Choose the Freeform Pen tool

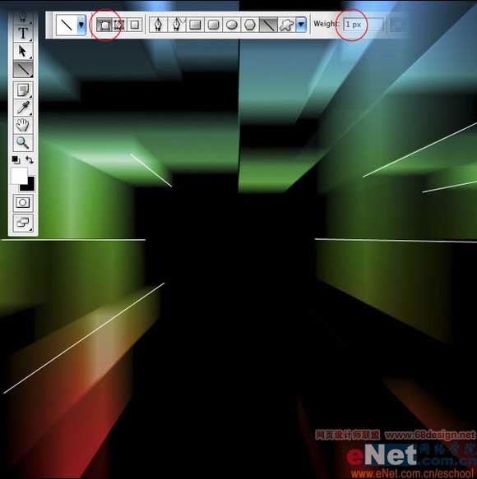(177, 25)
